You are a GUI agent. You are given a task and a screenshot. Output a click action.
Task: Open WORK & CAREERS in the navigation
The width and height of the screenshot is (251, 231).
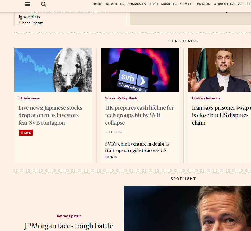pos(227,4)
